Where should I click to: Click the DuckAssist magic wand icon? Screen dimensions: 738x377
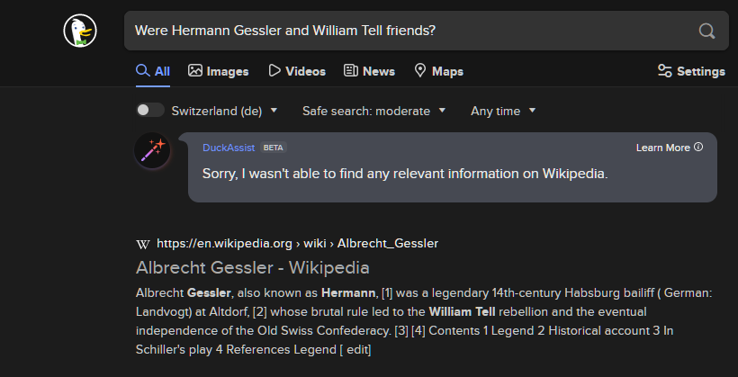(x=152, y=150)
